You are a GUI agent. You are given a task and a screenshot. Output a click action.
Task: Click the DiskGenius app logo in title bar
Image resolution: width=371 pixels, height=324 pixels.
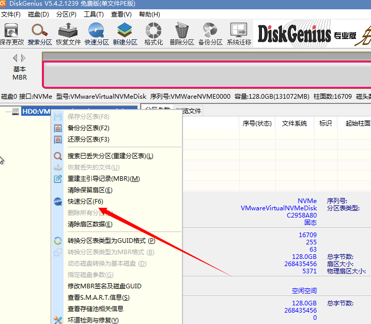pyautogui.click(x=3, y=4)
